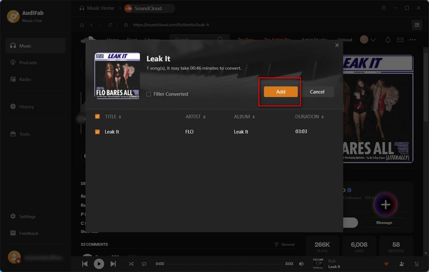
Task: Skip to previous track in player
Action: pyautogui.click(x=85, y=264)
